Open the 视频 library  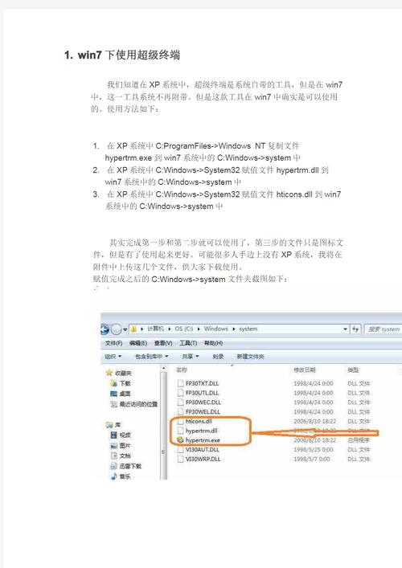pos(121,435)
